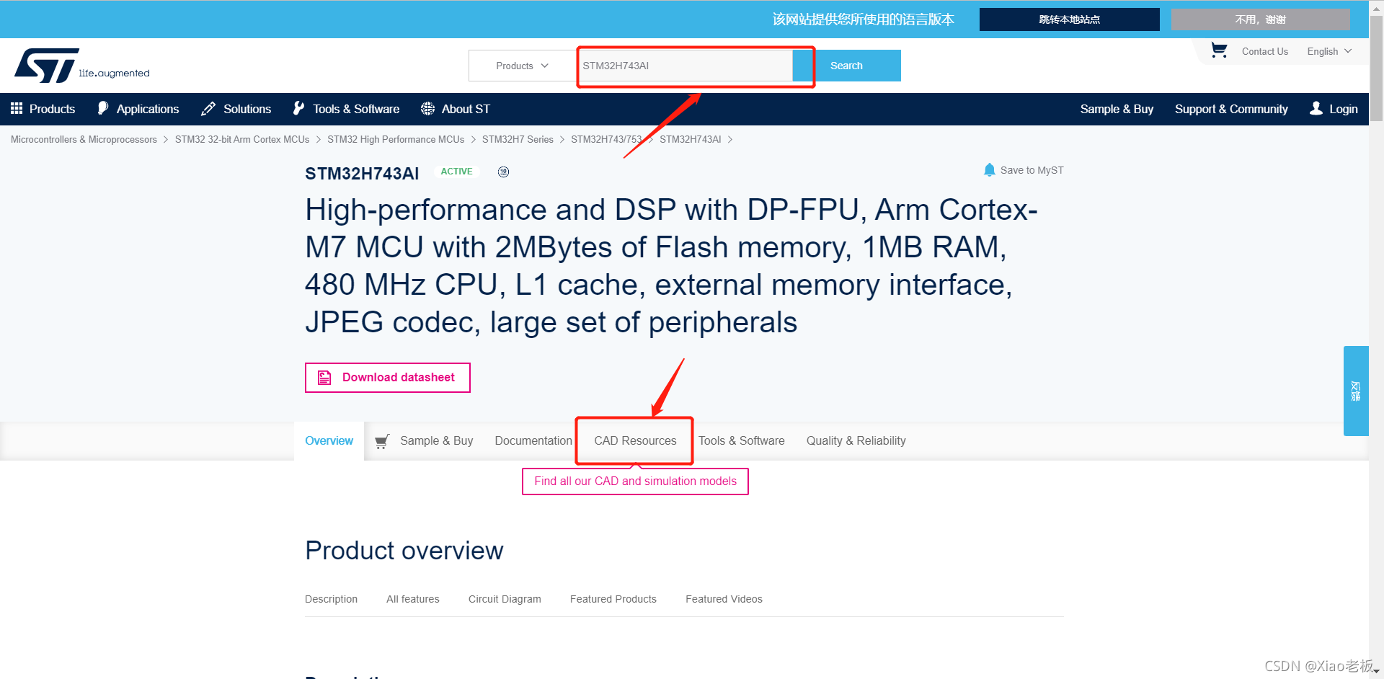Switch to the Documentation tab
This screenshot has width=1384, height=679.
click(533, 440)
